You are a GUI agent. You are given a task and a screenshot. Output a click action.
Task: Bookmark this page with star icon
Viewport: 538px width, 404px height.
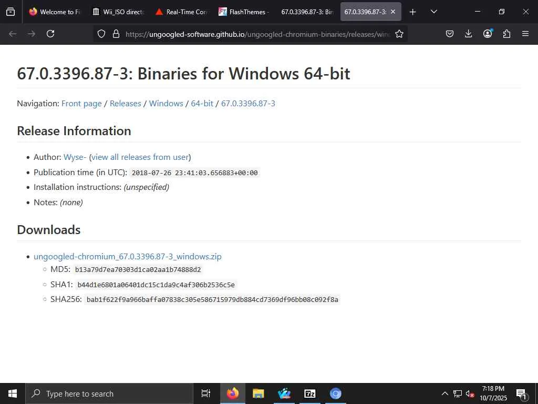coord(399,34)
